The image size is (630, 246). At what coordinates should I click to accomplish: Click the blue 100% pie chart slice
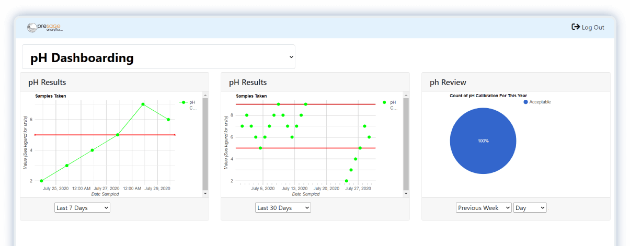click(x=483, y=141)
